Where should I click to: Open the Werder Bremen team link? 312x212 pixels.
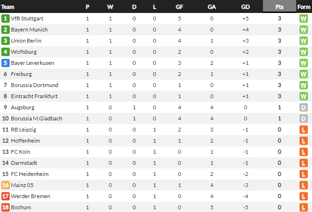pos(31,196)
